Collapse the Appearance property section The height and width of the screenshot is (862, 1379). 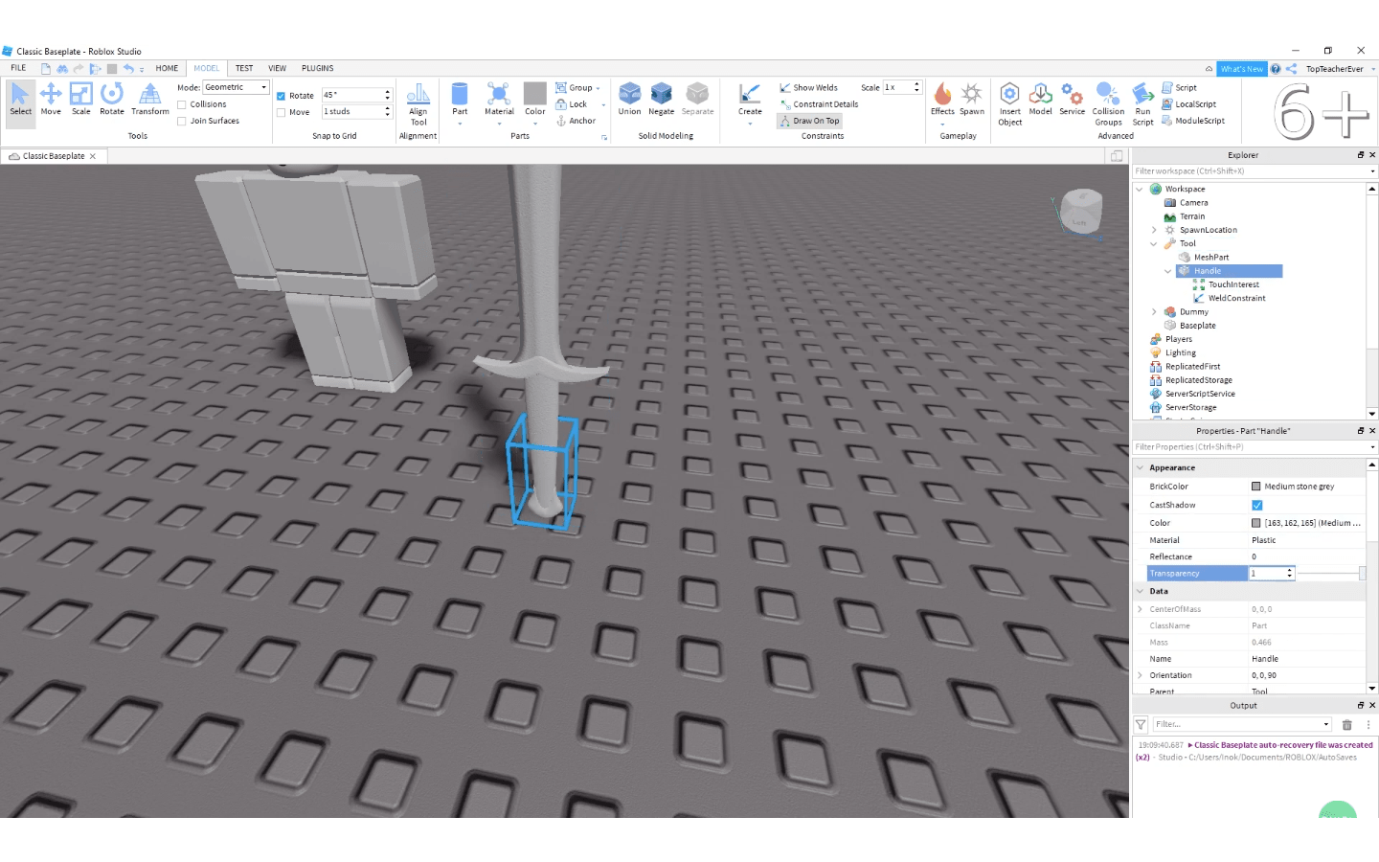click(x=1140, y=467)
